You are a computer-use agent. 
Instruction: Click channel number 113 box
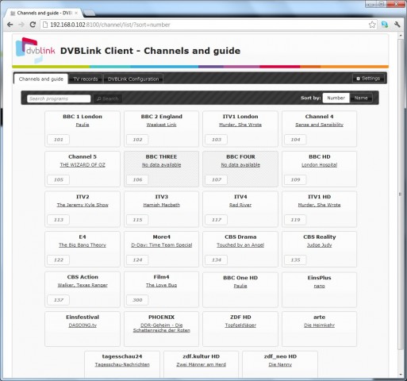click(59, 220)
